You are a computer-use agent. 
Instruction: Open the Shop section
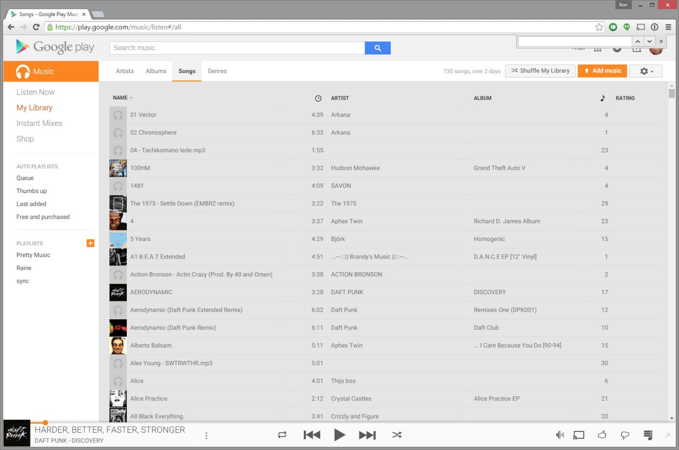(x=25, y=139)
